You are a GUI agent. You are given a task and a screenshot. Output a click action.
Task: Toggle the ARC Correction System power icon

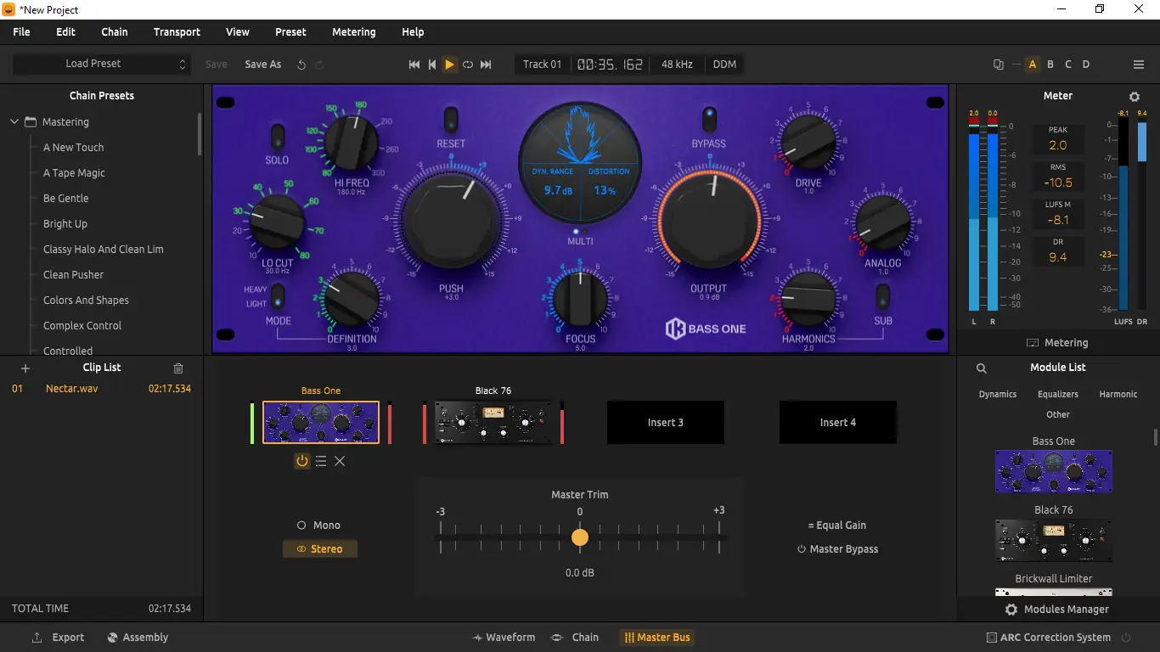(x=1127, y=638)
